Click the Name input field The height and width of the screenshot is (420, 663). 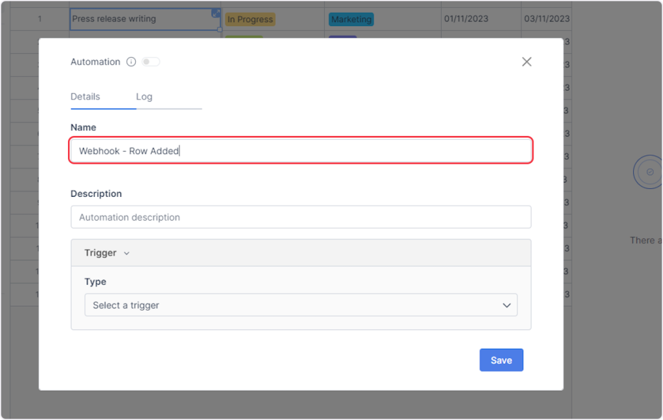tap(300, 151)
